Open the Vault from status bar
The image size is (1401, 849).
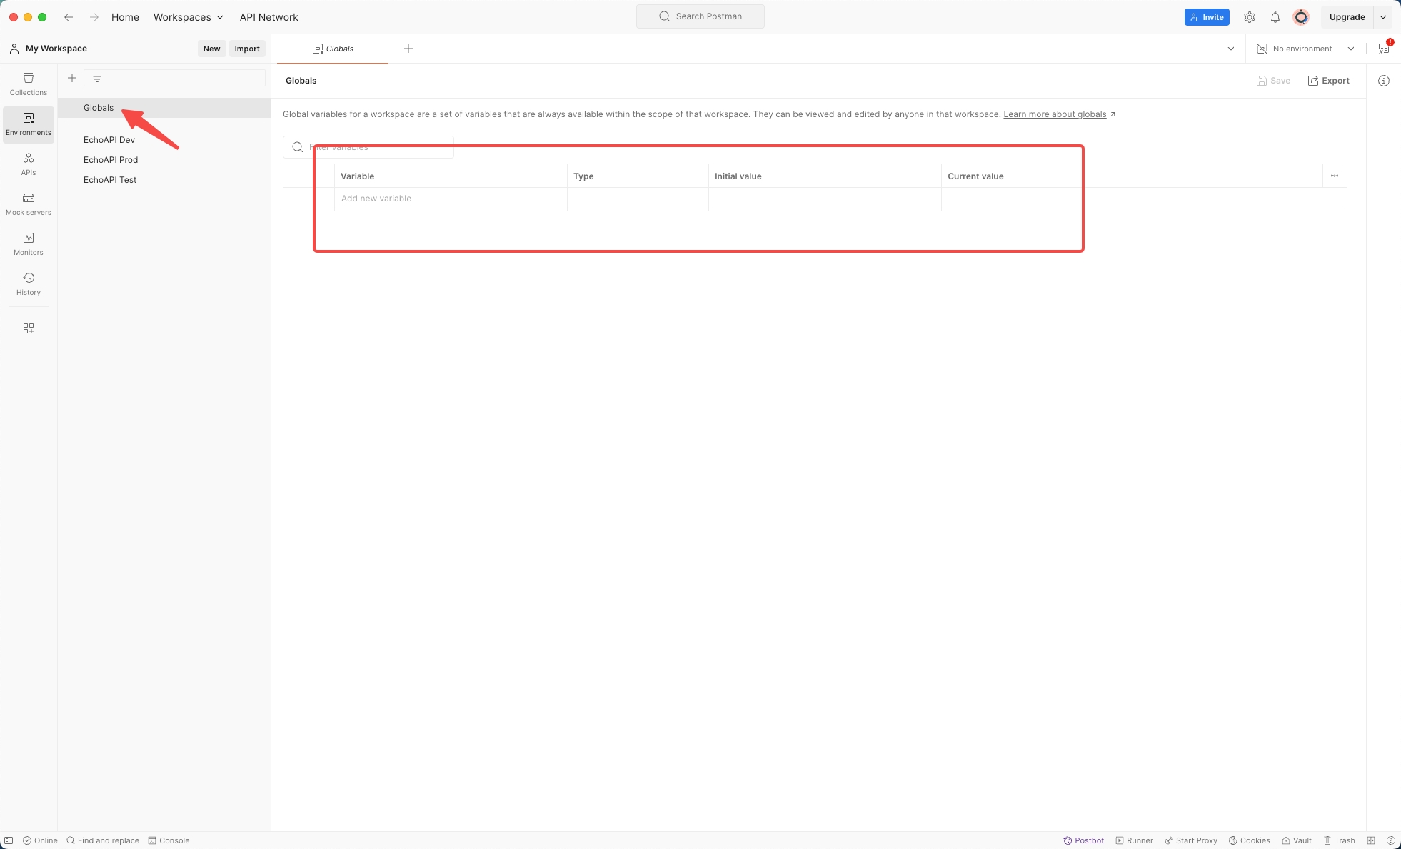click(x=1296, y=840)
